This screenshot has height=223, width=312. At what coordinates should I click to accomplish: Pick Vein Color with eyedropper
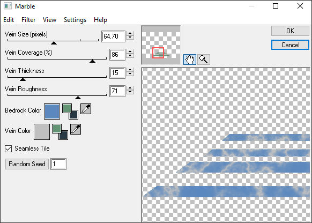pyautogui.click(x=76, y=129)
